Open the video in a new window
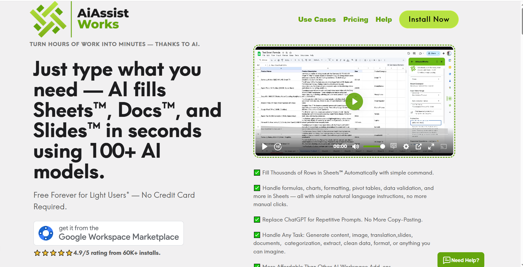The width and height of the screenshot is (523, 267). point(419,146)
